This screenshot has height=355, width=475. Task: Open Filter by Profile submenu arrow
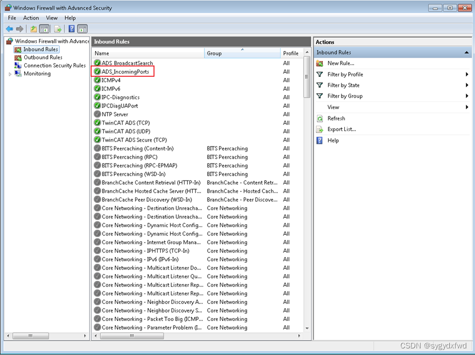(x=467, y=74)
